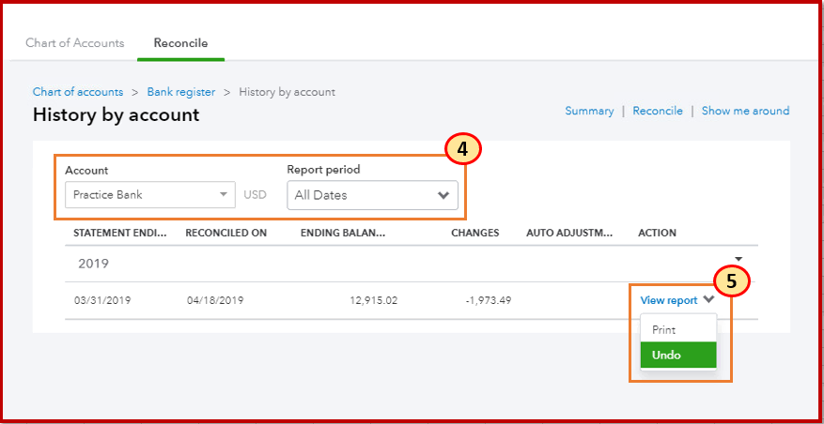This screenshot has width=824, height=424.
Task: Go to Bank register breadcrumb link
Action: [x=180, y=92]
